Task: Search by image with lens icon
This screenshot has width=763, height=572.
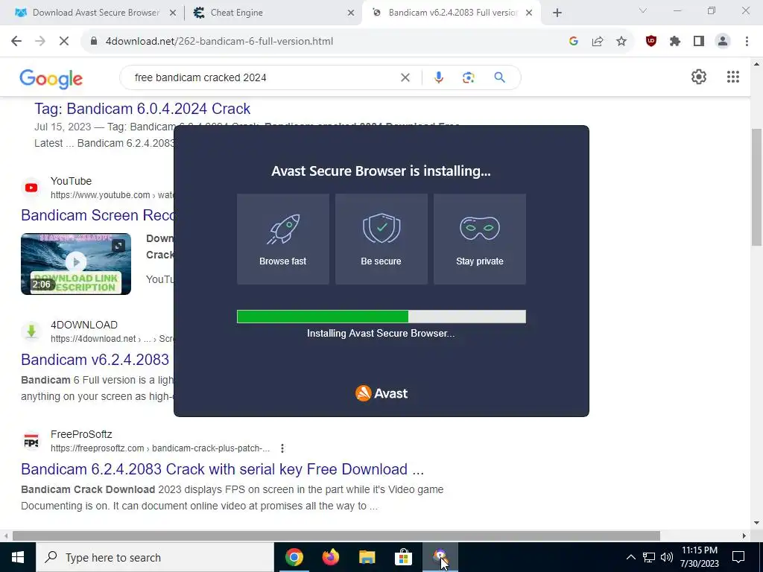Action: [x=469, y=77]
